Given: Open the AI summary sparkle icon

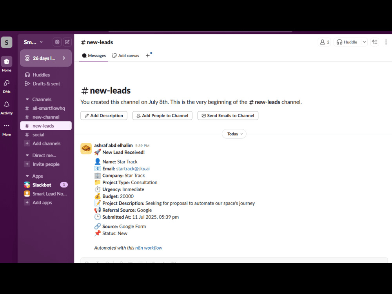Looking at the screenshot, I should click(374, 42).
